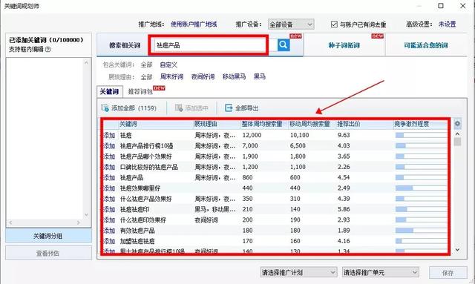Toggle 与账户已有词去重 checkbox
This screenshot has height=284, width=475.
point(334,24)
